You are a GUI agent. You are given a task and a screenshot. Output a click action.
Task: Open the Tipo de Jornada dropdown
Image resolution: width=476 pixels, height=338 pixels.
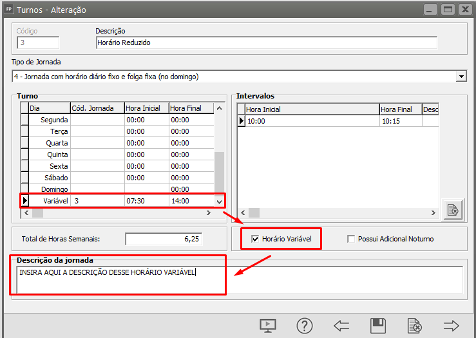(461, 77)
